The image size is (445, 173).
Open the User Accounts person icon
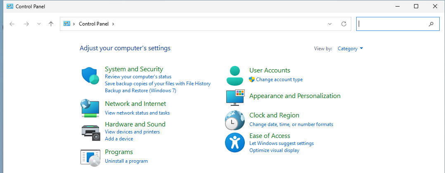click(235, 76)
